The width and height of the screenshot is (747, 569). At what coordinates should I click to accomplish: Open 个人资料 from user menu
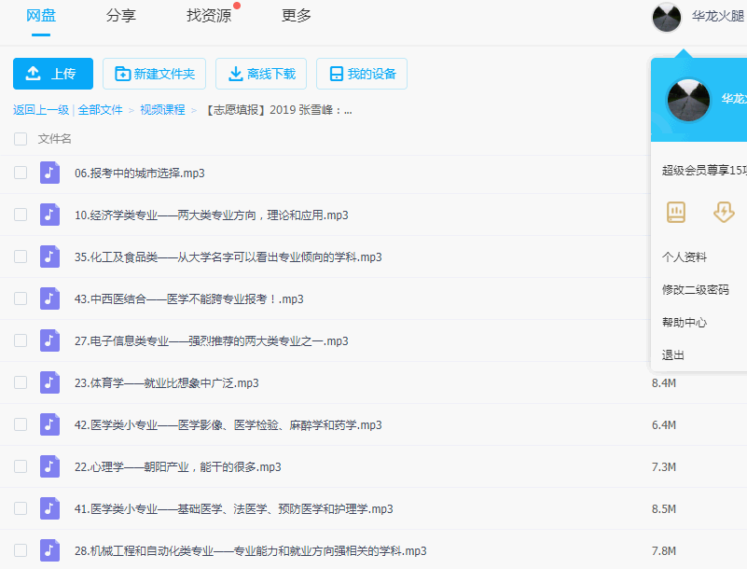(685, 257)
